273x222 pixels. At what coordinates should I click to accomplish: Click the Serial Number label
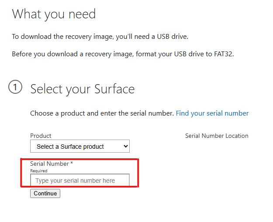[x=49, y=164]
